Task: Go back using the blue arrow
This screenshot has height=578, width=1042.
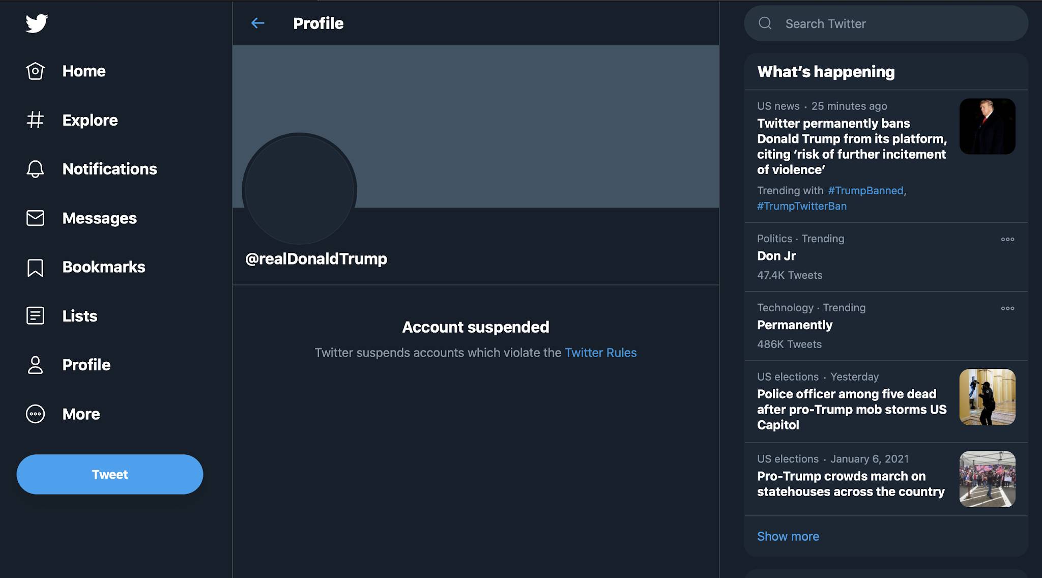Action: (258, 23)
